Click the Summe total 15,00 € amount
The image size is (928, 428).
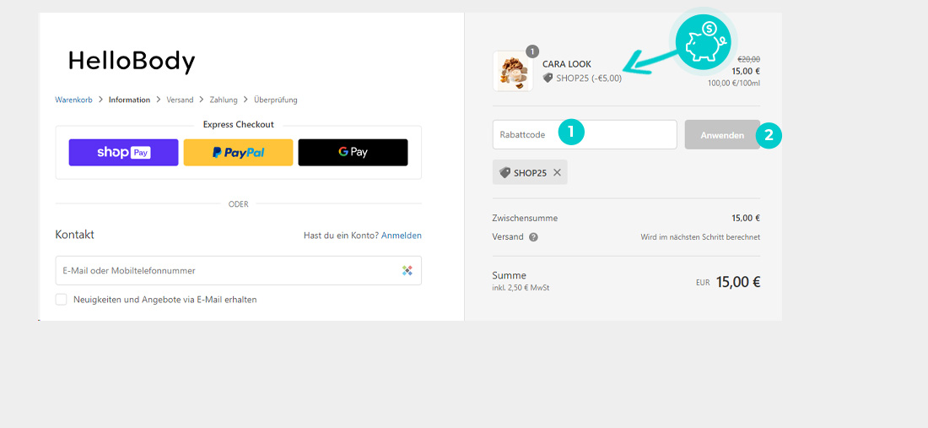737,282
